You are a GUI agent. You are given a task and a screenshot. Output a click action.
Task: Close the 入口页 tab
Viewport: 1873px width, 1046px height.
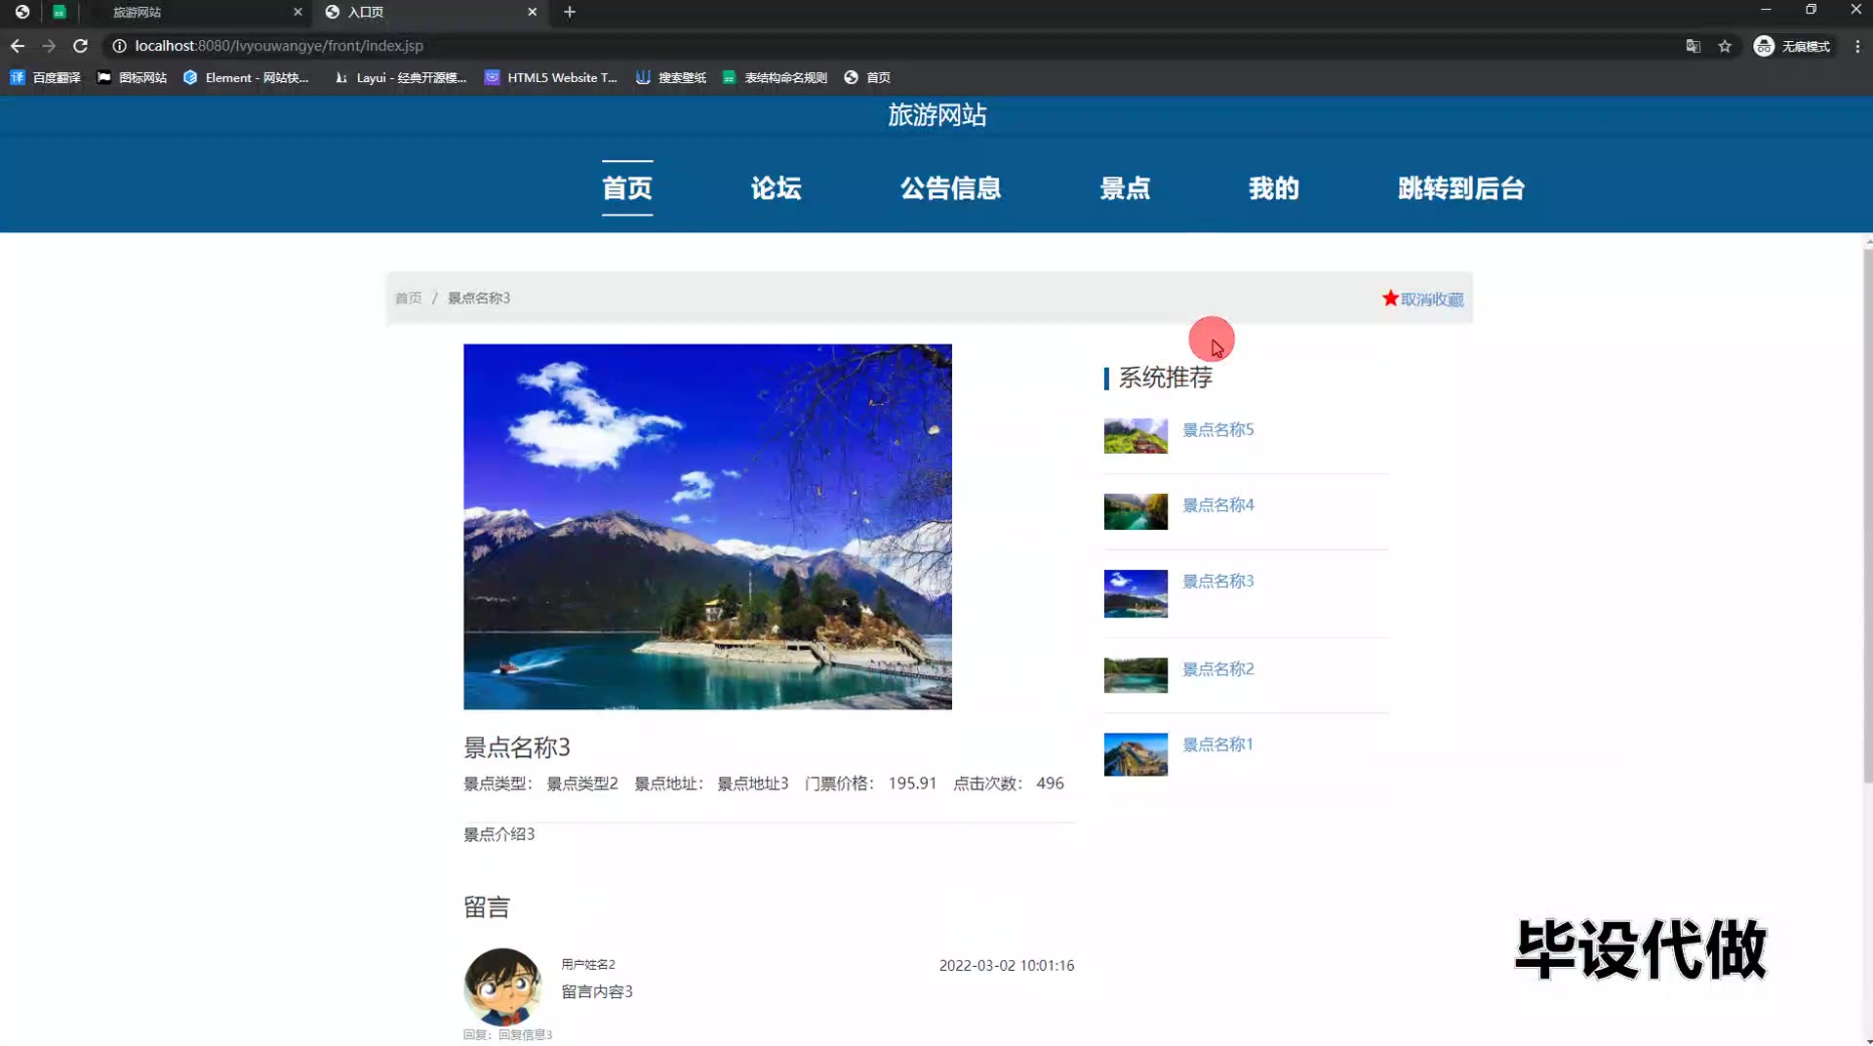532,12
